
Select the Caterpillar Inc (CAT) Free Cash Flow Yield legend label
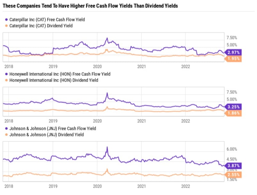coord(47,20)
